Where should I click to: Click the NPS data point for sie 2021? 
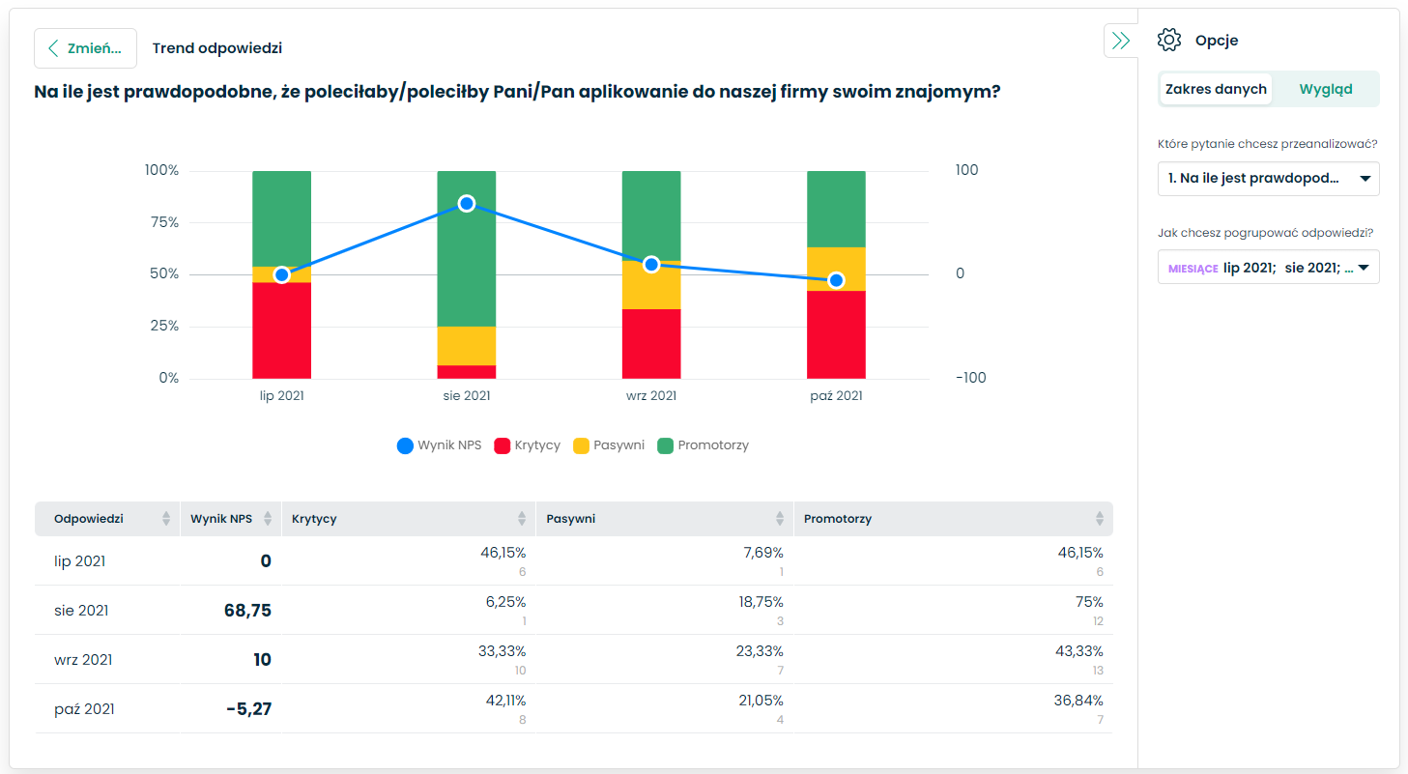tap(467, 203)
